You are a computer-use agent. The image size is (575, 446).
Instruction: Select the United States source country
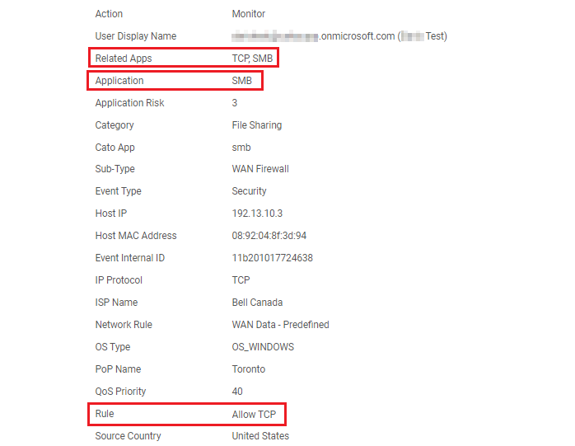point(260,436)
